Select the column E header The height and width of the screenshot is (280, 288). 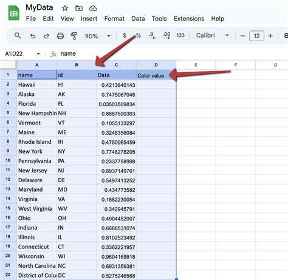point(196,65)
